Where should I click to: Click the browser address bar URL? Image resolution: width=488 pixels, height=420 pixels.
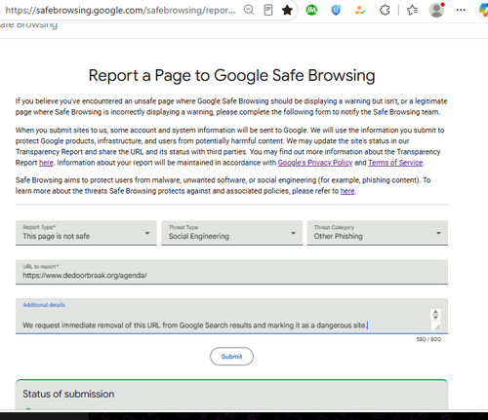tap(120, 10)
